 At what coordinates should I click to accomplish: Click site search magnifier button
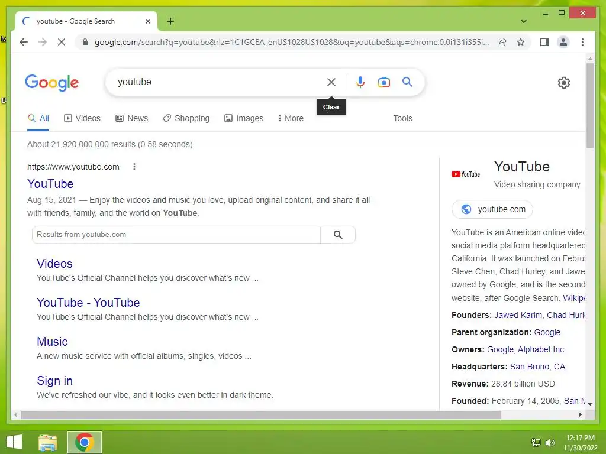pos(338,235)
